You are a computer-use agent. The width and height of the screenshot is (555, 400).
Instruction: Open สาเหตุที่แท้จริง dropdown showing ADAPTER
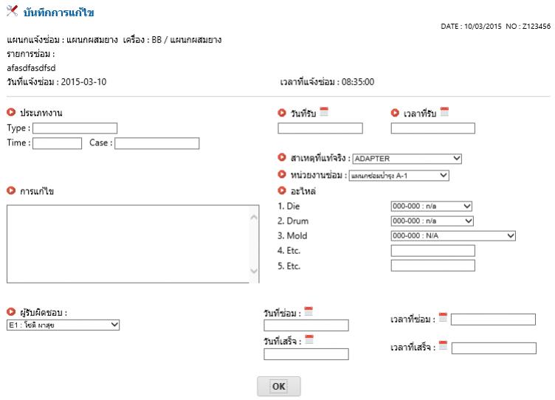point(407,159)
